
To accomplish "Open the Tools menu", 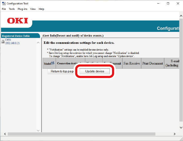I will tap(12, 9).
